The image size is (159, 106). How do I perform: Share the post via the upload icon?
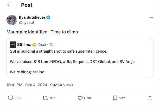150,98
